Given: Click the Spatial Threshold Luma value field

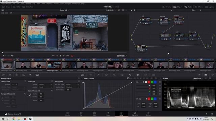Looking at the screenshot, I should (x=41, y=94).
